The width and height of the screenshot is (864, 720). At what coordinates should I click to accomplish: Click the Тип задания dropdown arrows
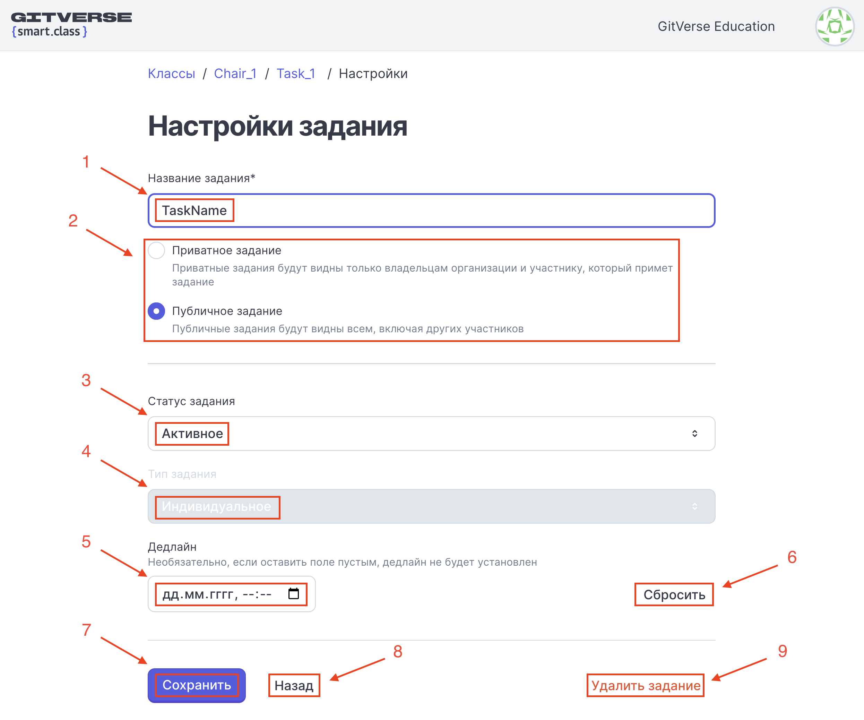(694, 506)
